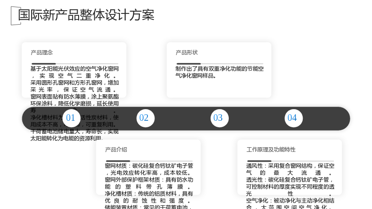Click the 04 circle marker
Viewport: 372px width, 209px height.
click(x=293, y=118)
